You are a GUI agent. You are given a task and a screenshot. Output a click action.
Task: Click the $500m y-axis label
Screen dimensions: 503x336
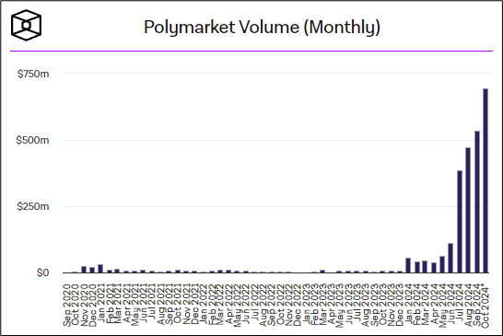[x=33, y=140]
